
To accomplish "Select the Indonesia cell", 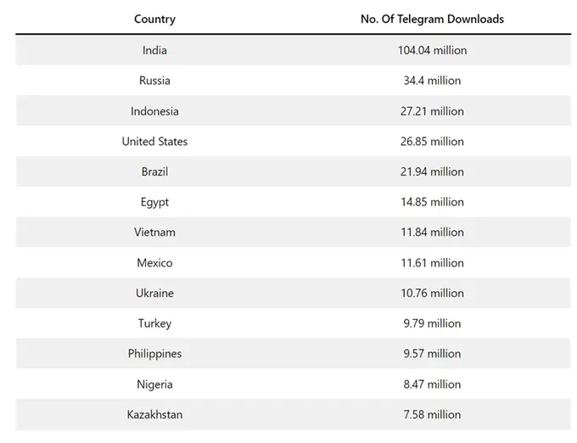I will 154,111.
